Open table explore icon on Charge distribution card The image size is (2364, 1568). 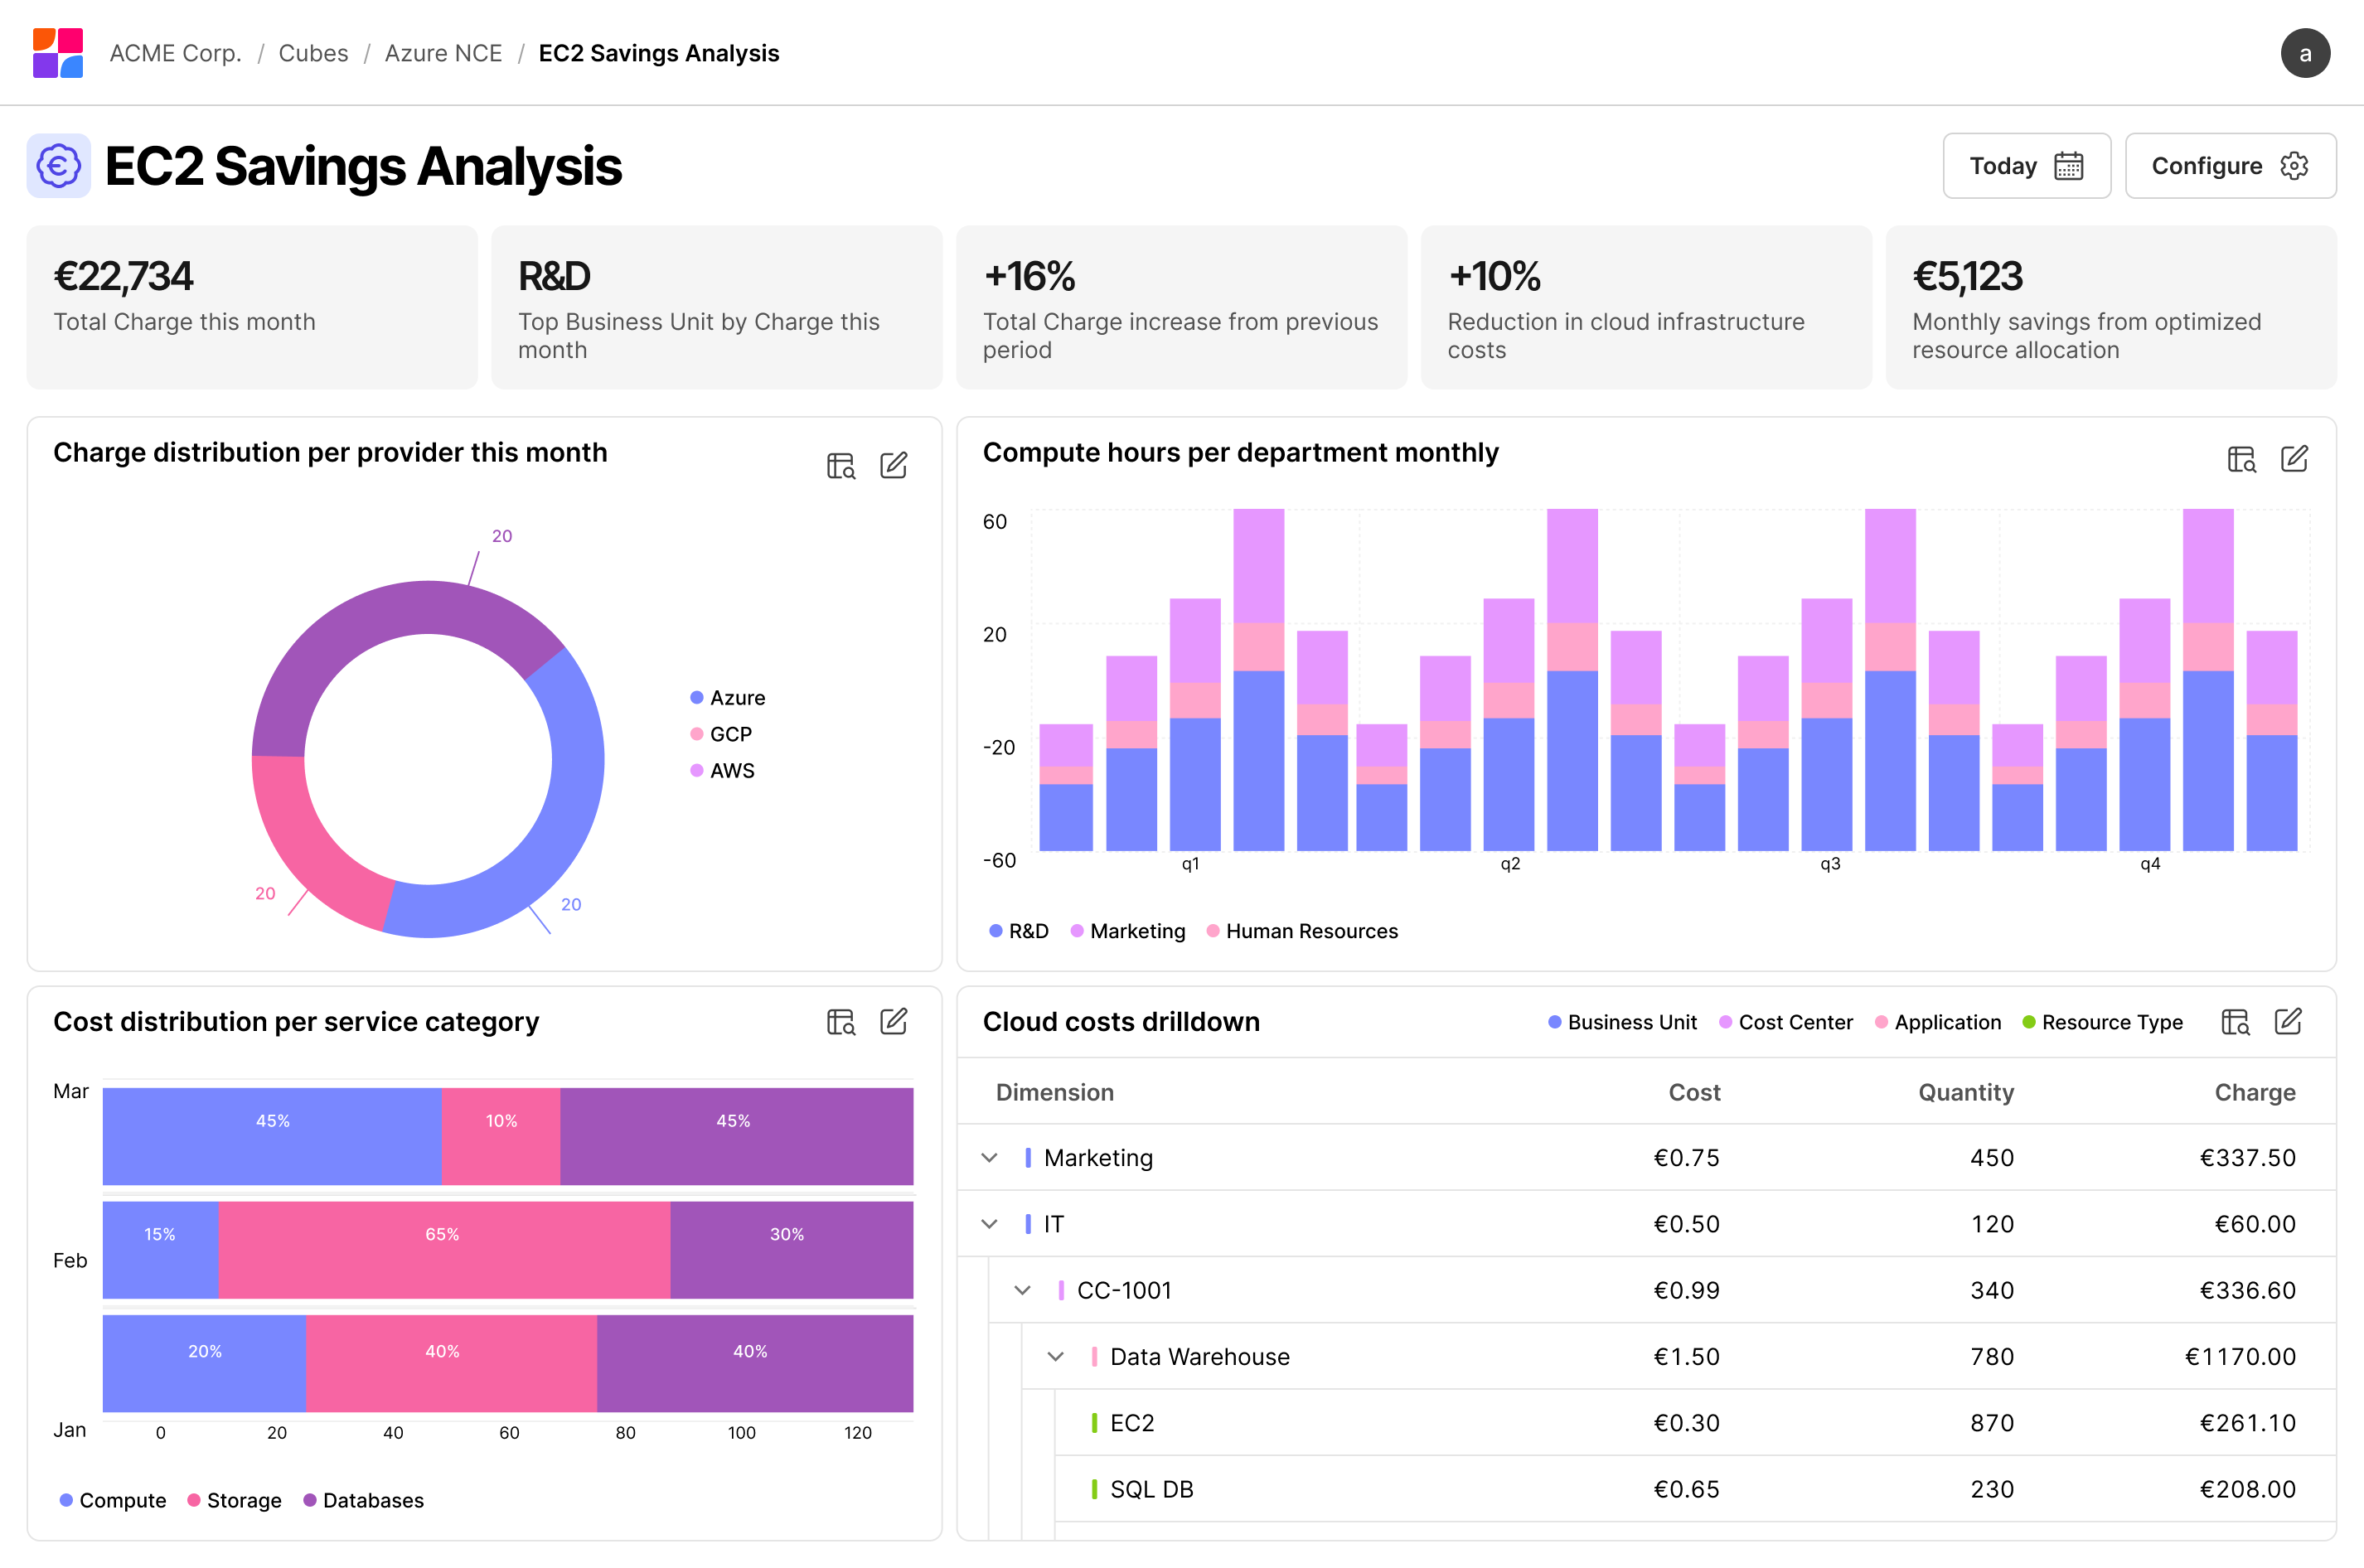pyautogui.click(x=841, y=466)
